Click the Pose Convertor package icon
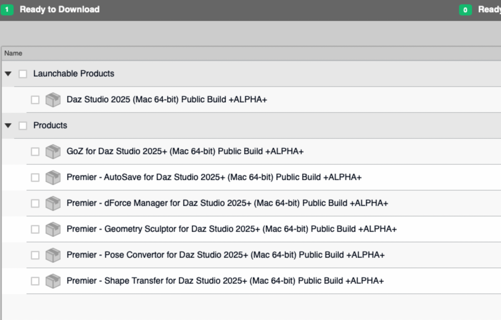 (53, 255)
